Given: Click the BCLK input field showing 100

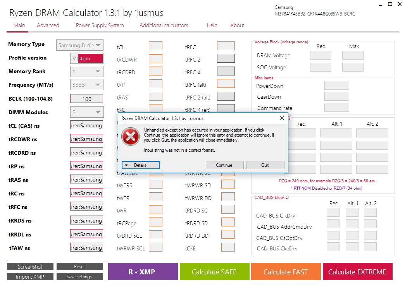Looking at the screenshot, I should point(86,99).
